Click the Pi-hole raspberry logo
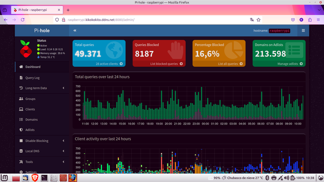 [26, 49]
